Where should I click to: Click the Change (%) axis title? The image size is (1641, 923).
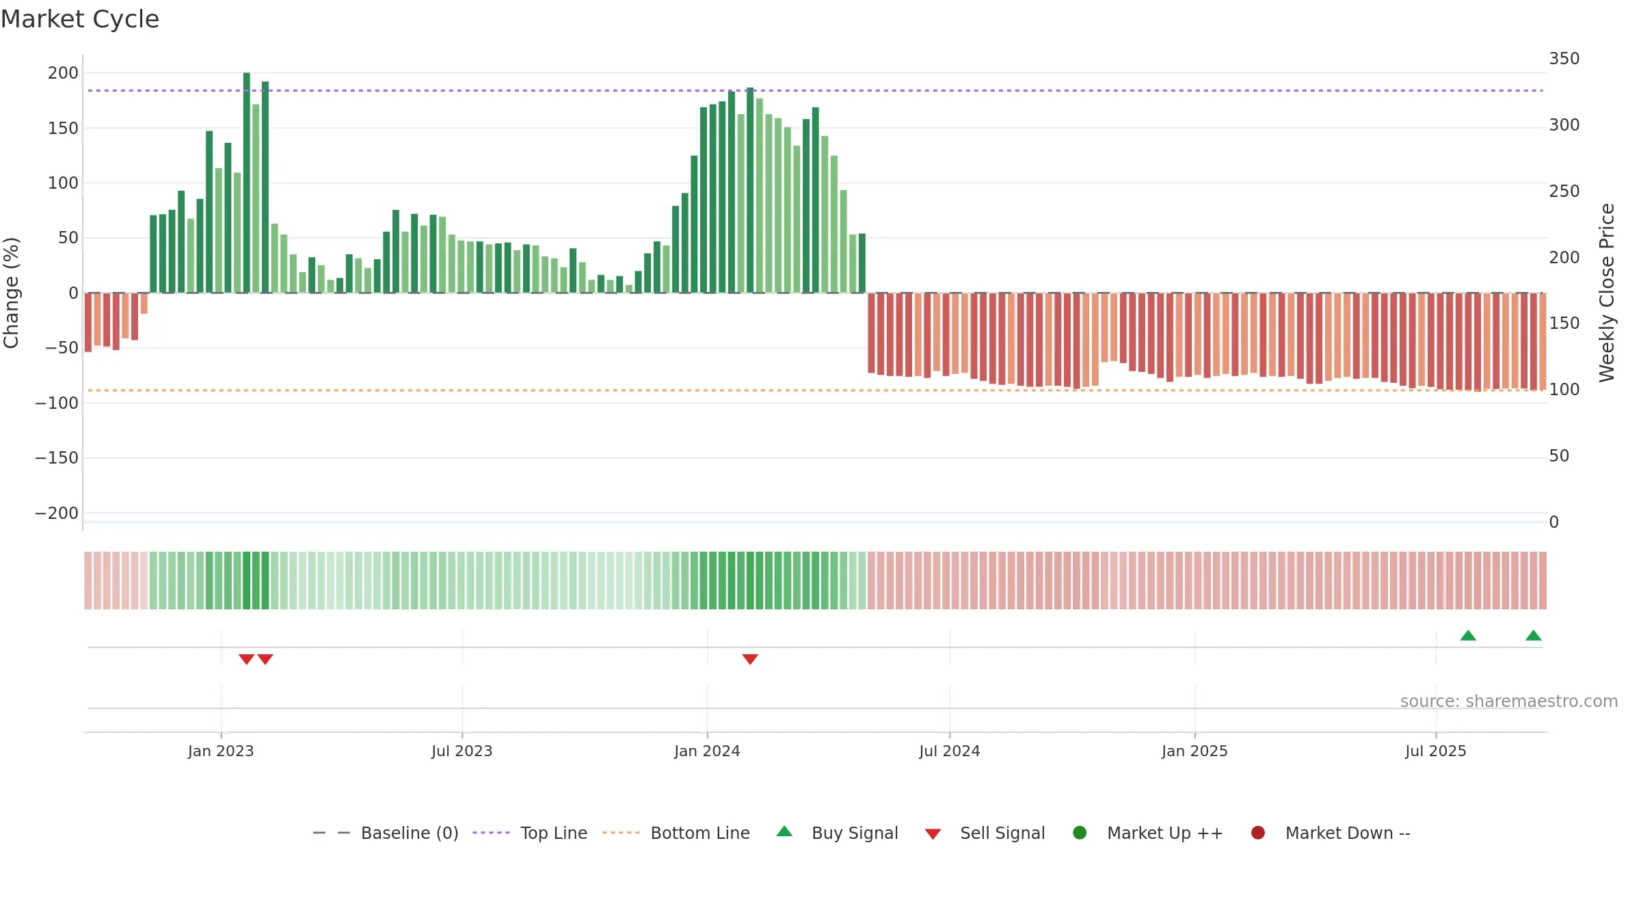point(12,293)
